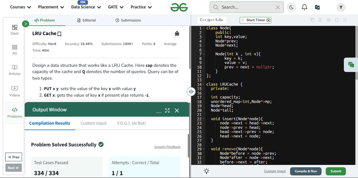The height and width of the screenshot is (178, 358).
Task: Open editor settings gear icon
Action: pos(328,20)
